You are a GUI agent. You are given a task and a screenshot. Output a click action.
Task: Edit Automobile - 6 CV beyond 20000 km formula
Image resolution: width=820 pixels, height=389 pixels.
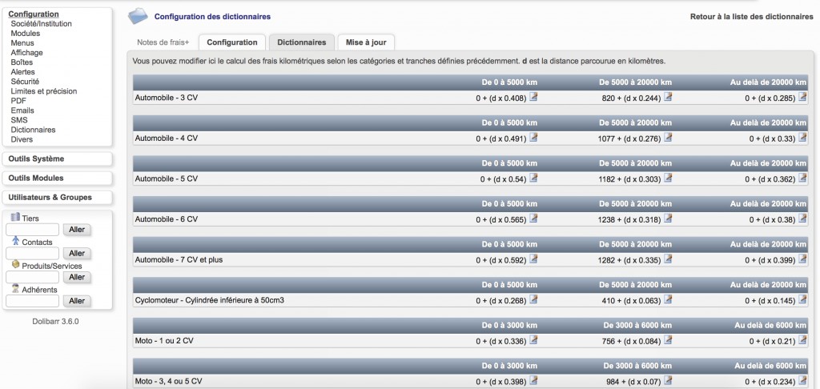(x=802, y=219)
